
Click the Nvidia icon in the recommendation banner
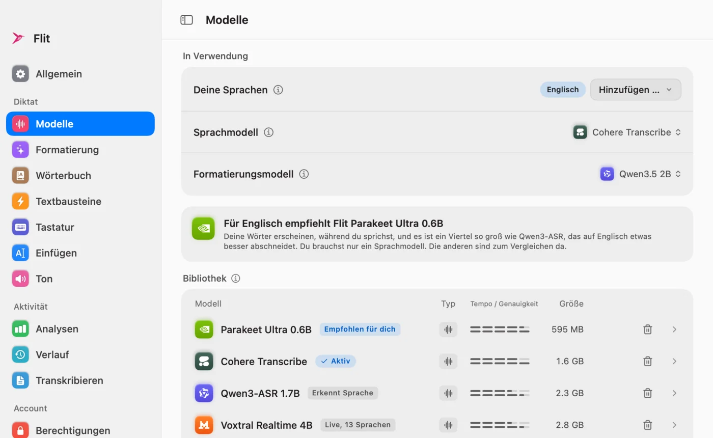[x=203, y=229]
